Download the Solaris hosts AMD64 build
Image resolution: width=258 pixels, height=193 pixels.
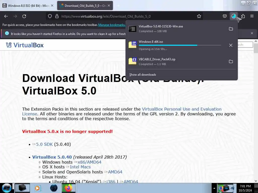(115, 172)
